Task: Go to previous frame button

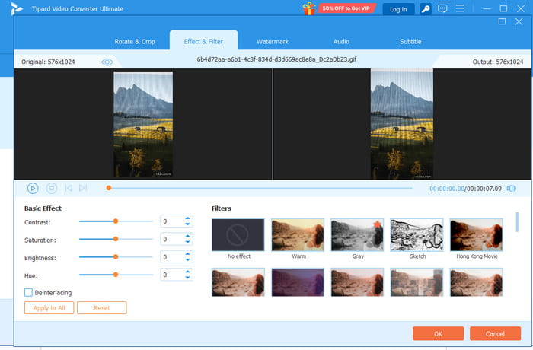Action: (69, 188)
